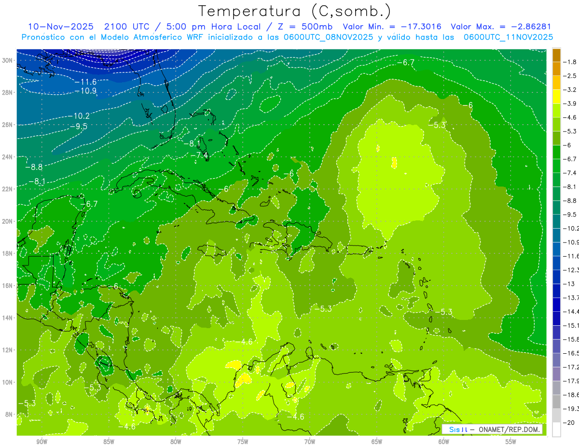Click the 18N latitude axis label
The height and width of the screenshot is (448, 579).
pyautogui.click(x=8, y=253)
